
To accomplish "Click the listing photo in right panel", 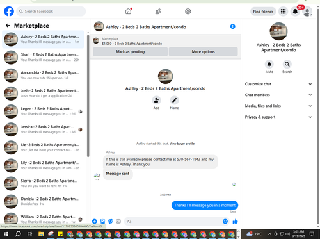I will point(278,31).
